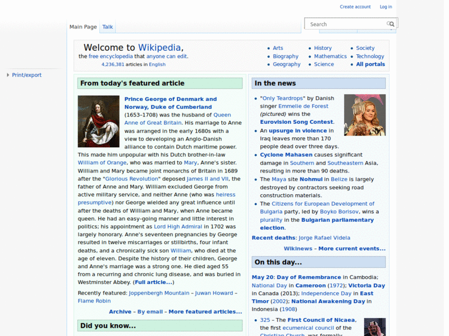The image size is (449, 336).
Task: Open the Prince George of Denmark article link
Action: point(171,103)
